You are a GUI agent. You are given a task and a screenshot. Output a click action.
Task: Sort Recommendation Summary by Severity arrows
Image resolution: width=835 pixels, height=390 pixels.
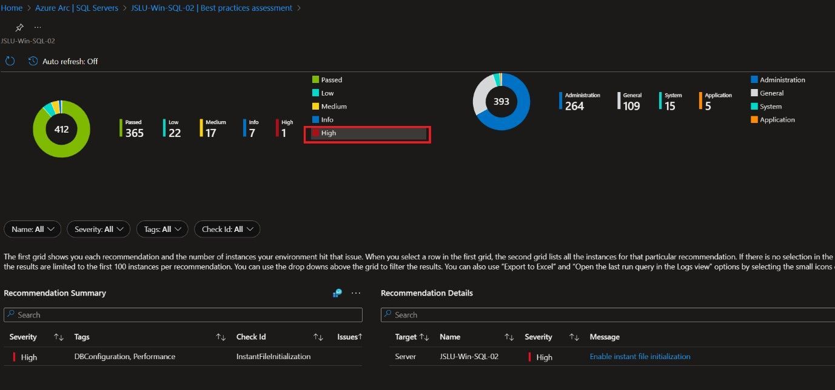(x=59, y=337)
